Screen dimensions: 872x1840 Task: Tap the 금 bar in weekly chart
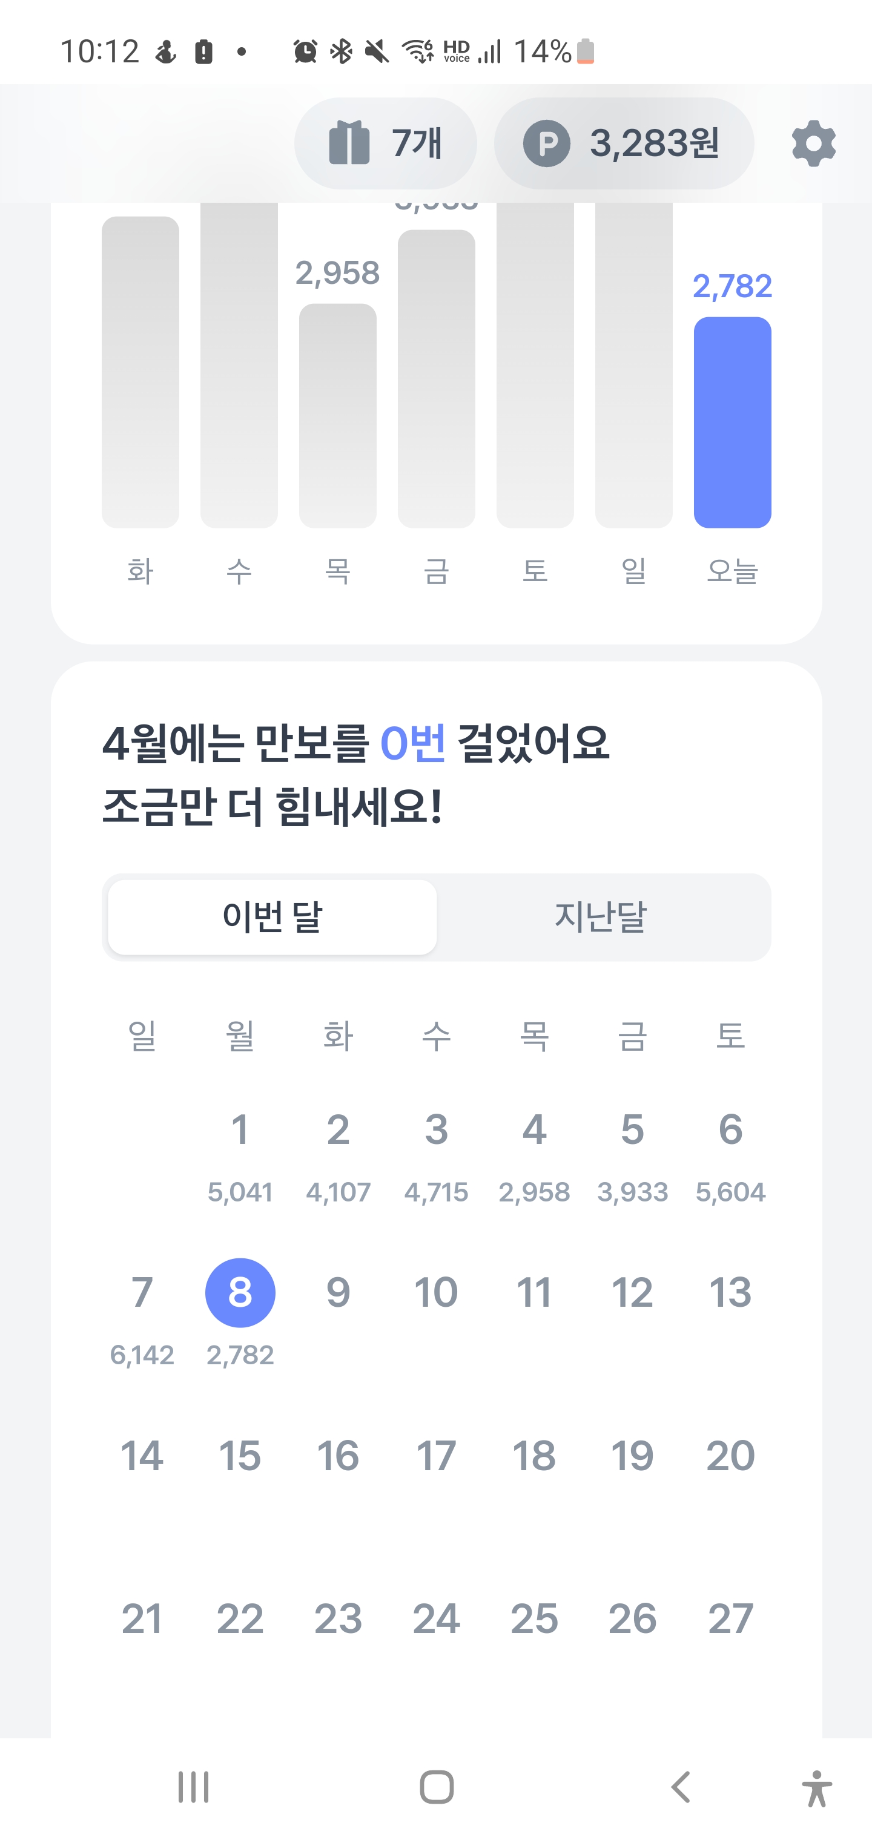pos(436,378)
